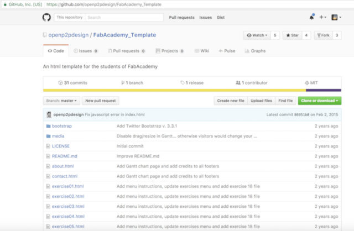The height and width of the screenshot is (231, 354).
Task: Click the openp2pdesign committer avatar
Action: tap(49, 114)
